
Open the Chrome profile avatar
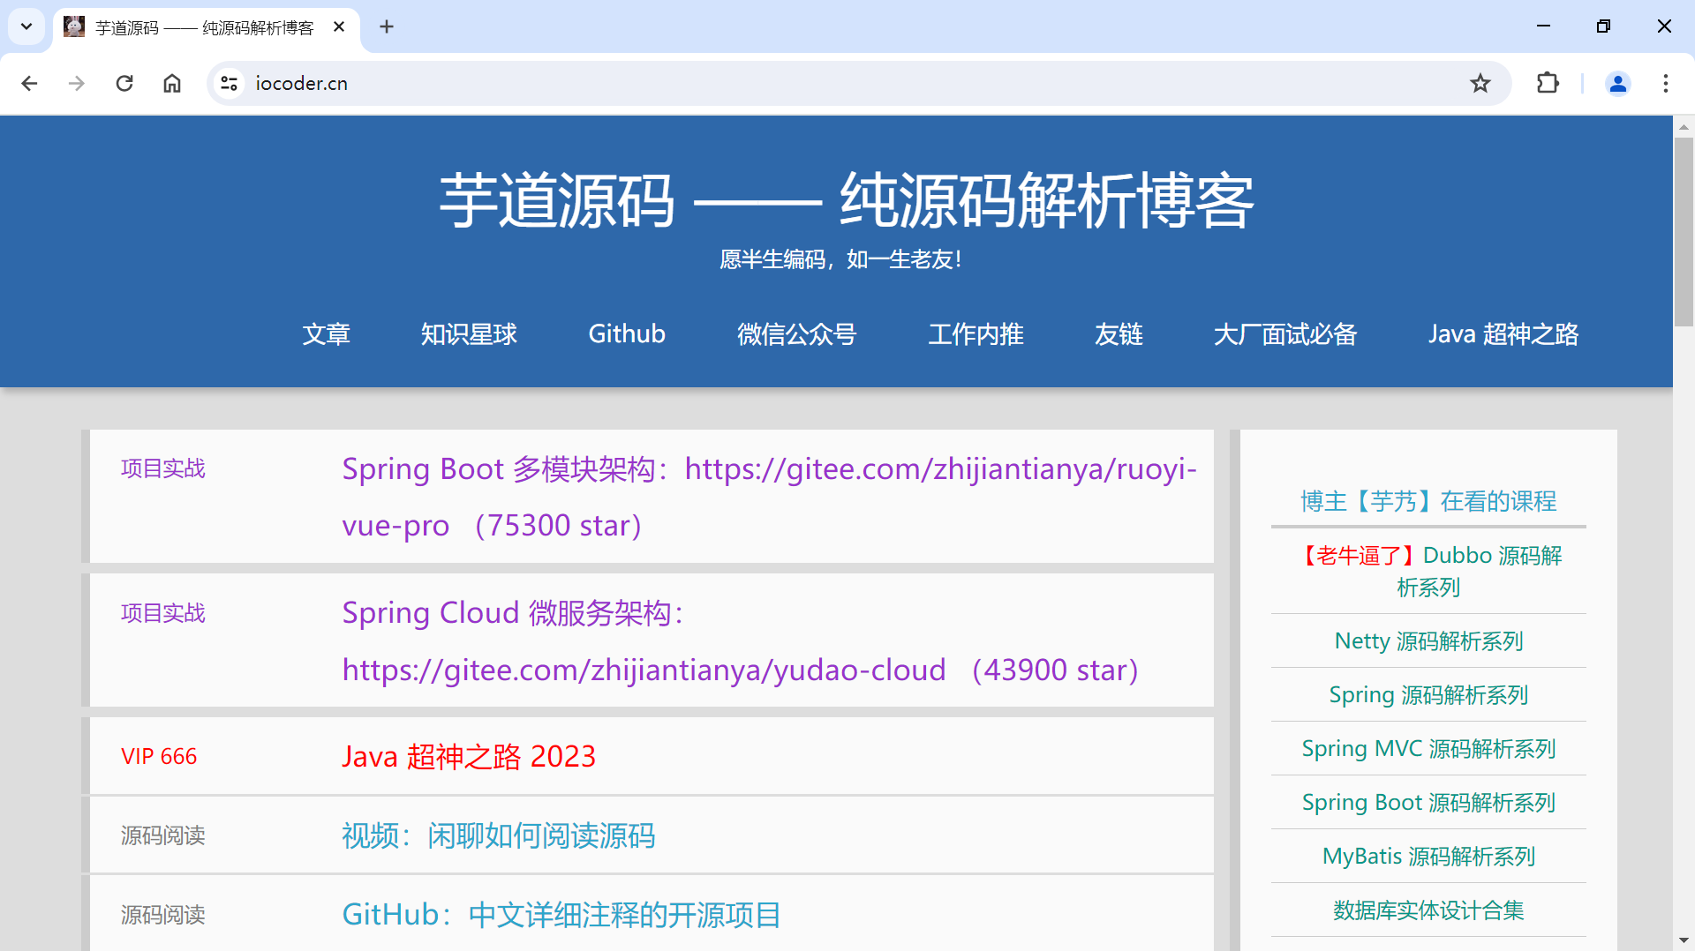click(x=1618, y=83)
